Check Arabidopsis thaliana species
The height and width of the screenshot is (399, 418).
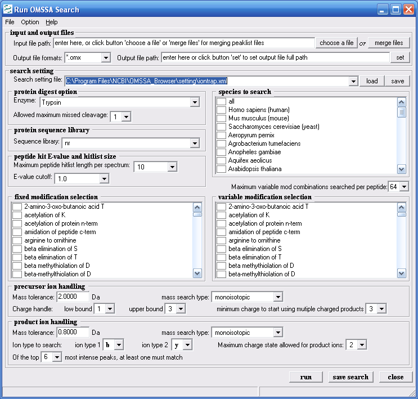221,169
